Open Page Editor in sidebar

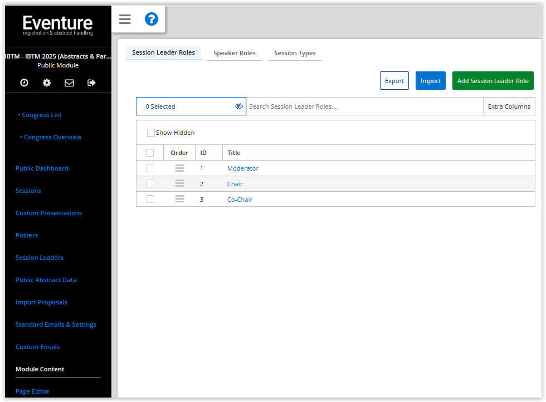pos(32,391)
